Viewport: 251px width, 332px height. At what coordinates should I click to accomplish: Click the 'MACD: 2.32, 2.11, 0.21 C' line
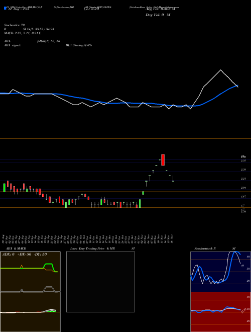click(x=23, y=33)
